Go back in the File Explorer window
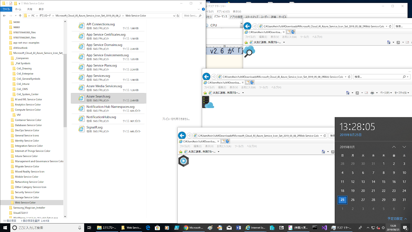Screen dimensions: 412x232 4,16
